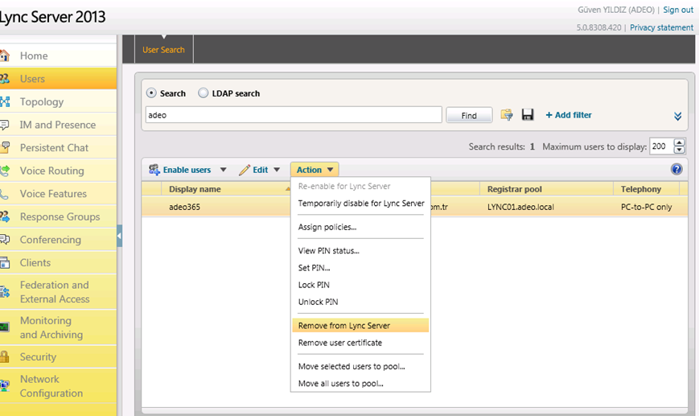Screen dimensions: 699x416
Task: Choose Lock PIN menu item
Action: pyautogui.click(x=360, y=285)
